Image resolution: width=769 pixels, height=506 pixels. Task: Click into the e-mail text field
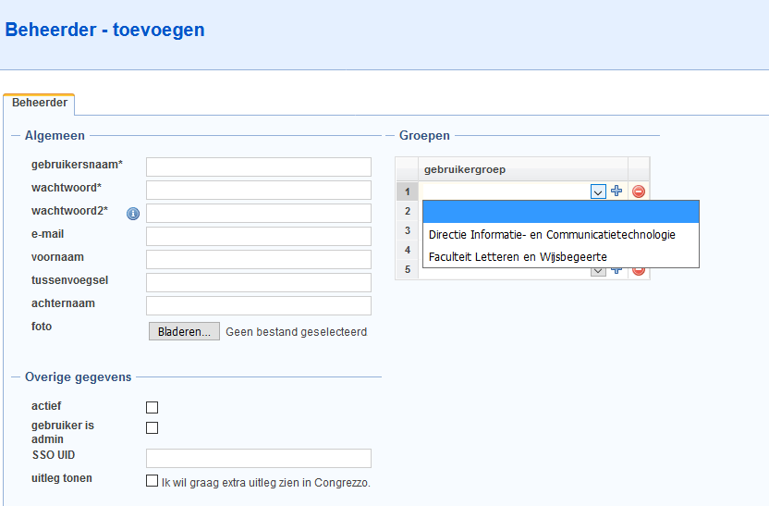pyautogui.click(x=259, y=236)
